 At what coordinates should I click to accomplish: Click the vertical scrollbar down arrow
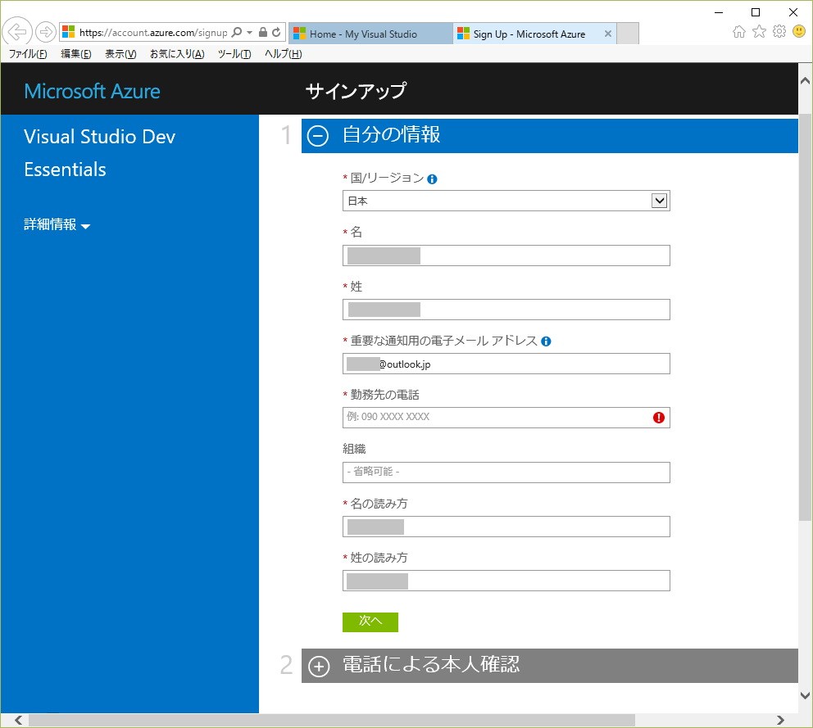tap(806, 695)
